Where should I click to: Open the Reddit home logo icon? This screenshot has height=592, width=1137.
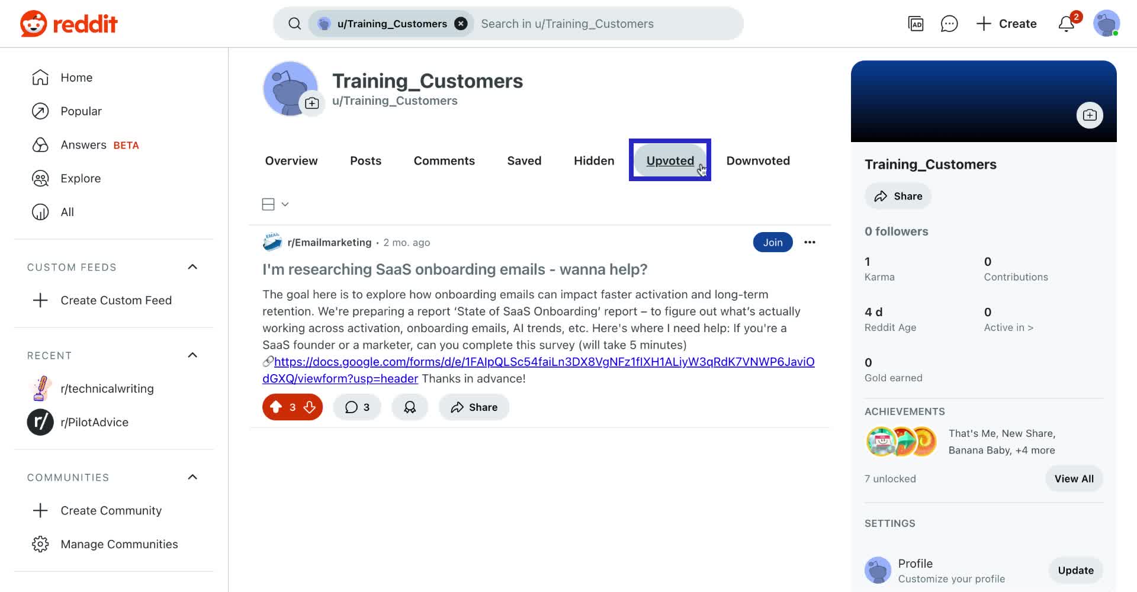coord(34,24)
